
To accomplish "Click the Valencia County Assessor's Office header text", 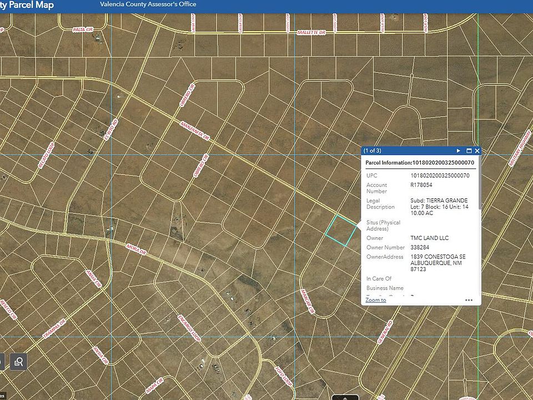I will 148,4.
